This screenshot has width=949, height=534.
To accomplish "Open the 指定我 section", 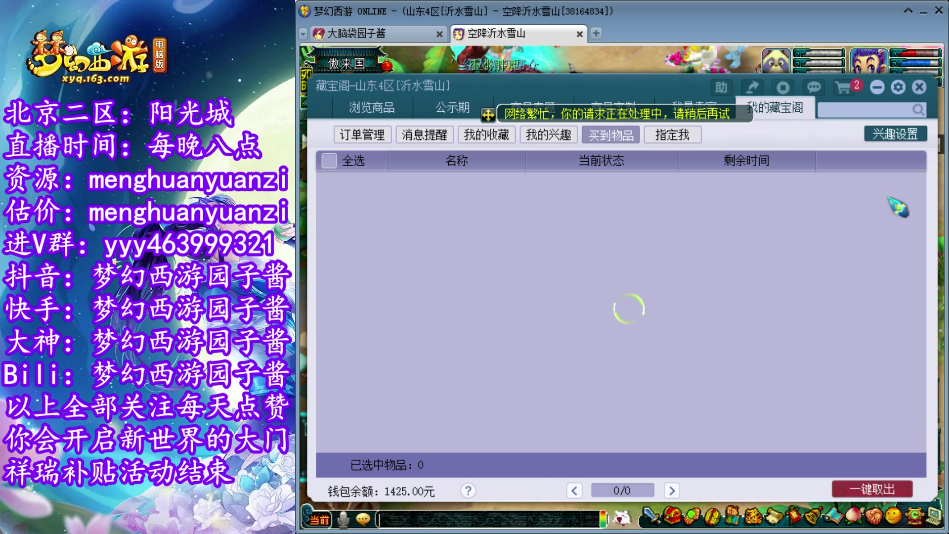I will (673, 134).
